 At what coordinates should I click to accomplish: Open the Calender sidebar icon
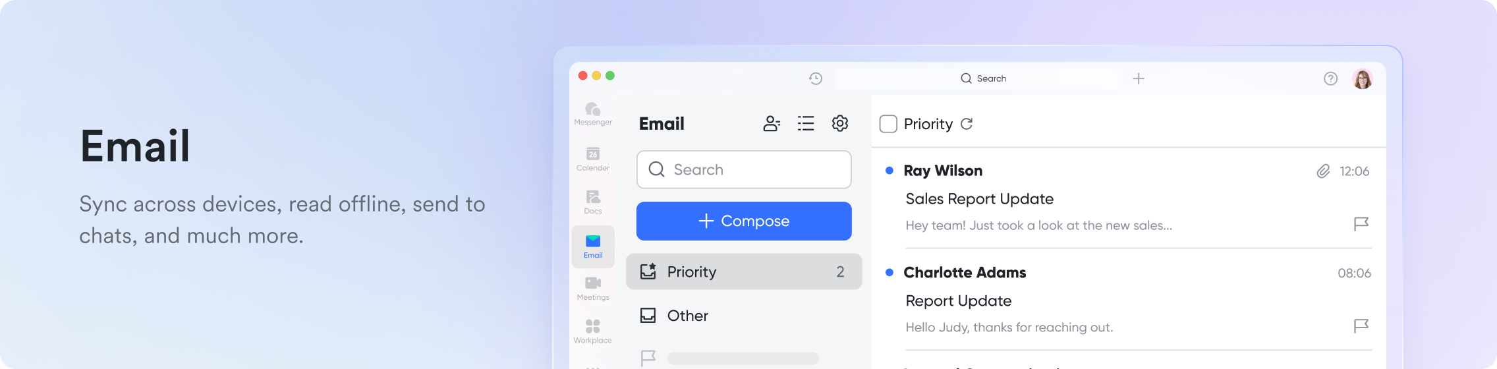point(593,159)
